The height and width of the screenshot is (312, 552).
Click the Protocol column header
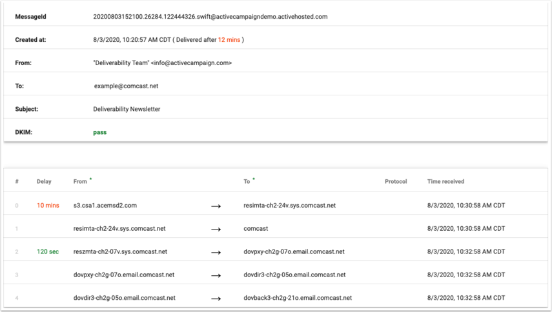pyautogui.click(x=396, y=182)
